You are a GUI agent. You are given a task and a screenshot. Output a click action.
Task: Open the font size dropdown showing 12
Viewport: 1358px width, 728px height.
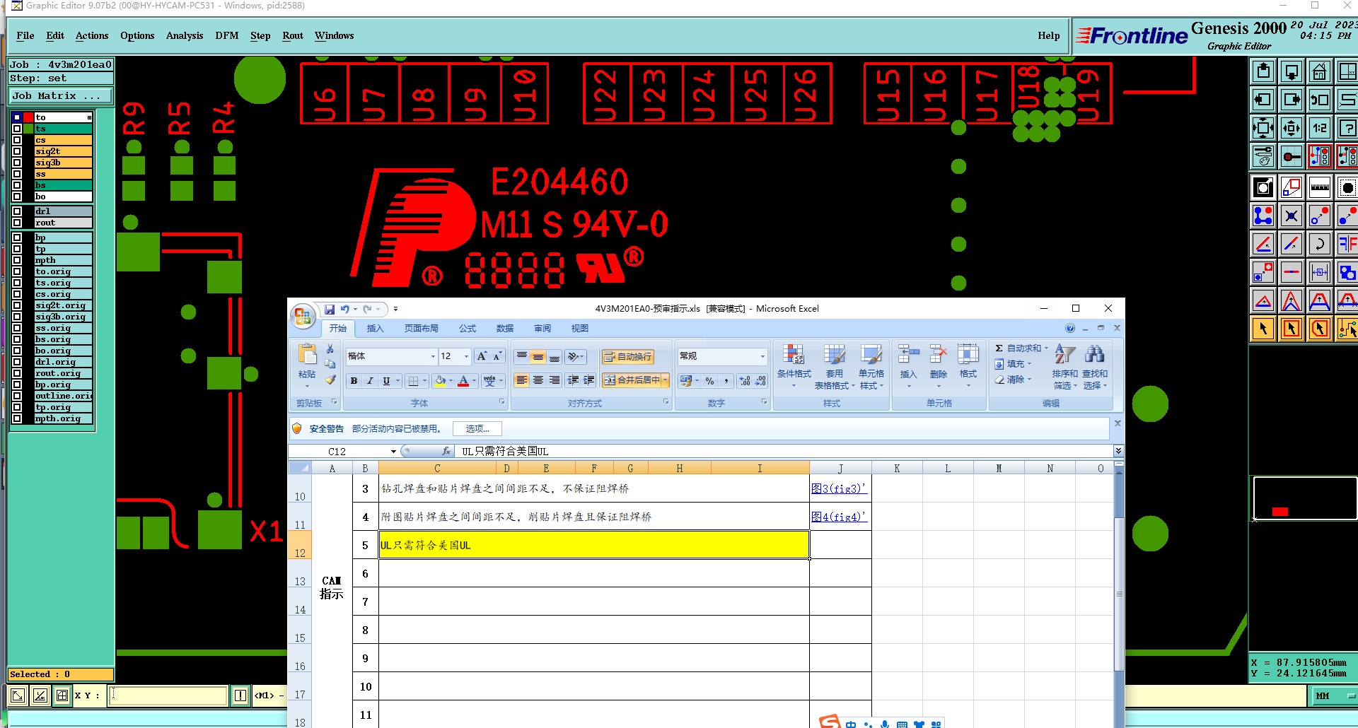click(466, 356)
